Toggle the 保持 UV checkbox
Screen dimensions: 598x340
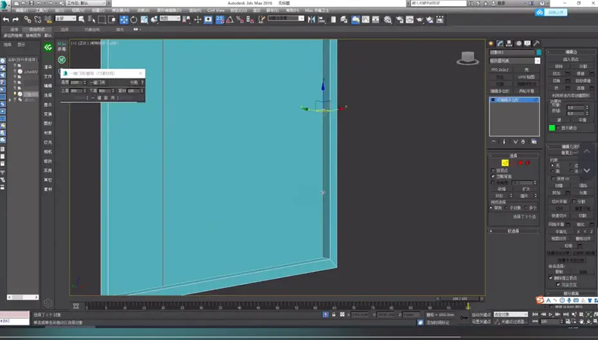(554, 179)
